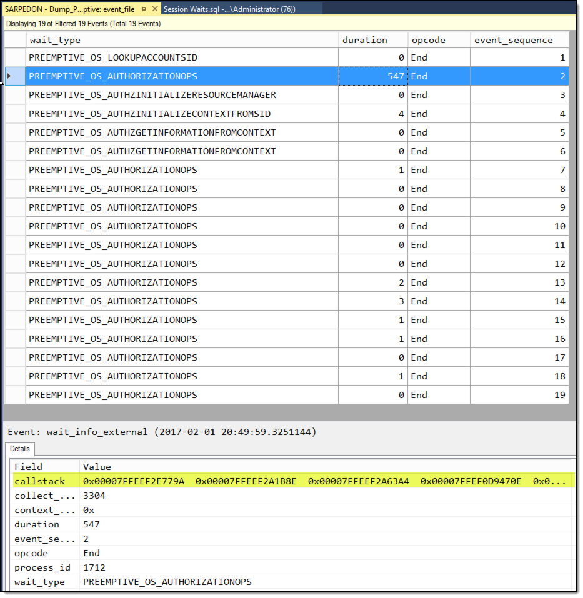Screen dimensions: 583x598
Task: Select PREEMPTIVE_OS_AUTHZINITIALIZERESOURCEMANAGER row
Action: coord(286,95)
